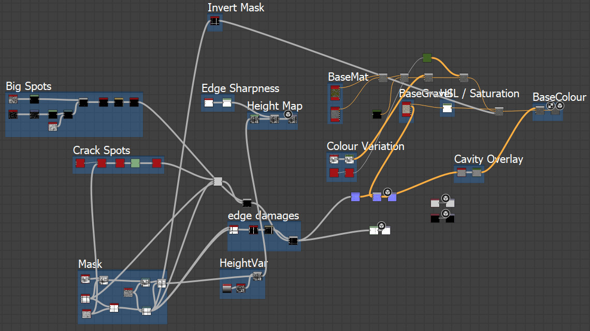Toggle the 2D view icon on BaseColour node
This screenshot has height=331, width=590.
(x=550, y=104)
